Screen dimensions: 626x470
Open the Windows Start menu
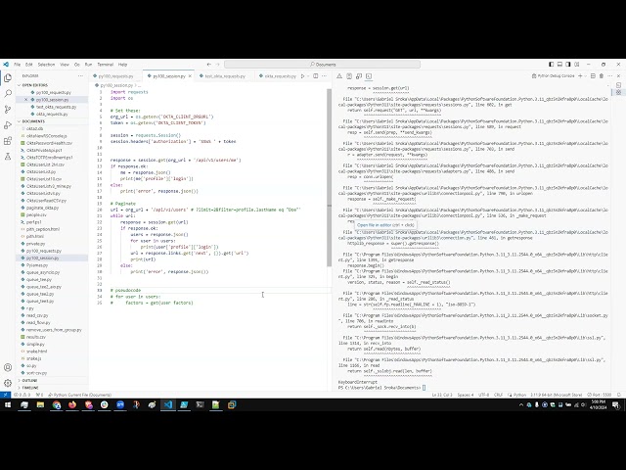pyautogui.click(x=8, y=404)
